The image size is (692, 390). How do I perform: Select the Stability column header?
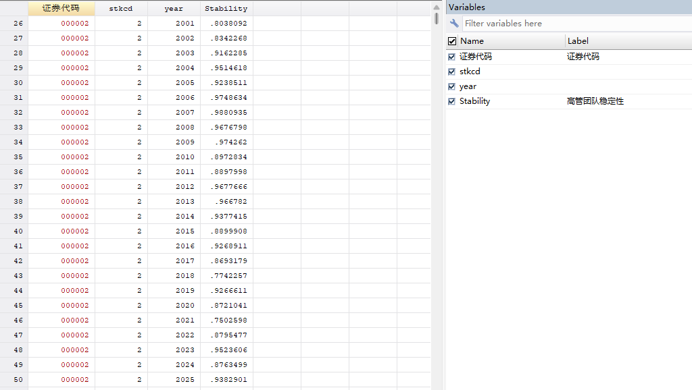pyautogui.click(x=226, y=8)
